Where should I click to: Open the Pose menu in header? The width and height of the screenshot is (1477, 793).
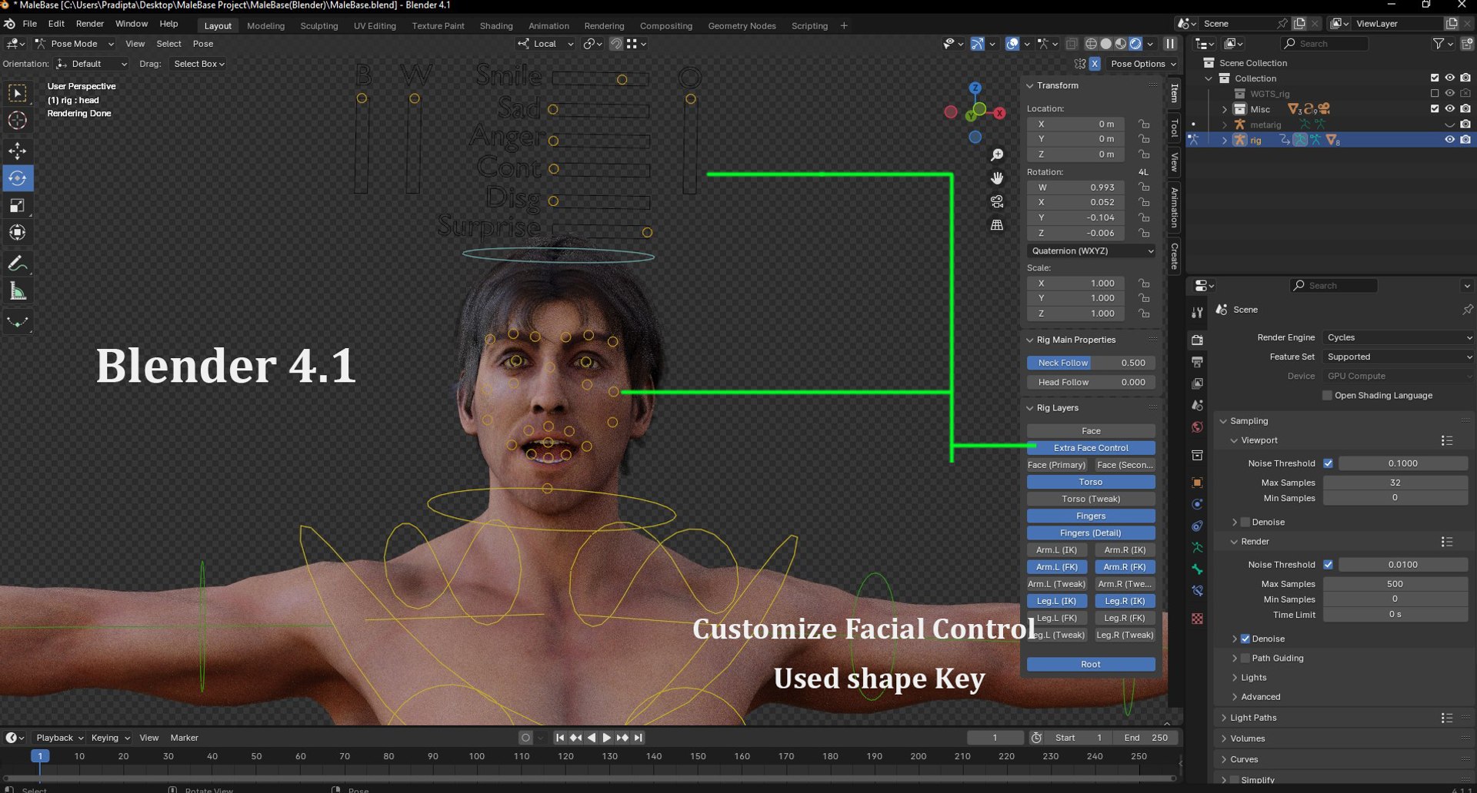[203, 44]
